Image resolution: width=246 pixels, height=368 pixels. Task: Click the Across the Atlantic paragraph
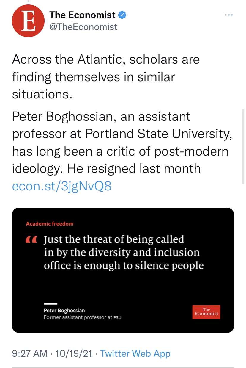click(106, 77)
